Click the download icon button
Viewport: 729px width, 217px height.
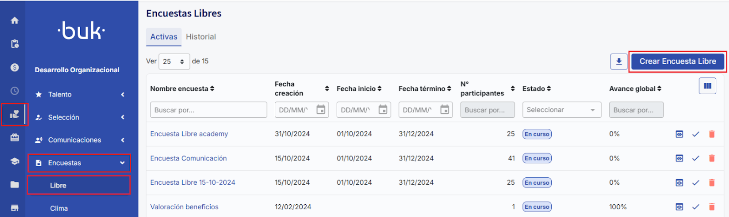(619, 61)
